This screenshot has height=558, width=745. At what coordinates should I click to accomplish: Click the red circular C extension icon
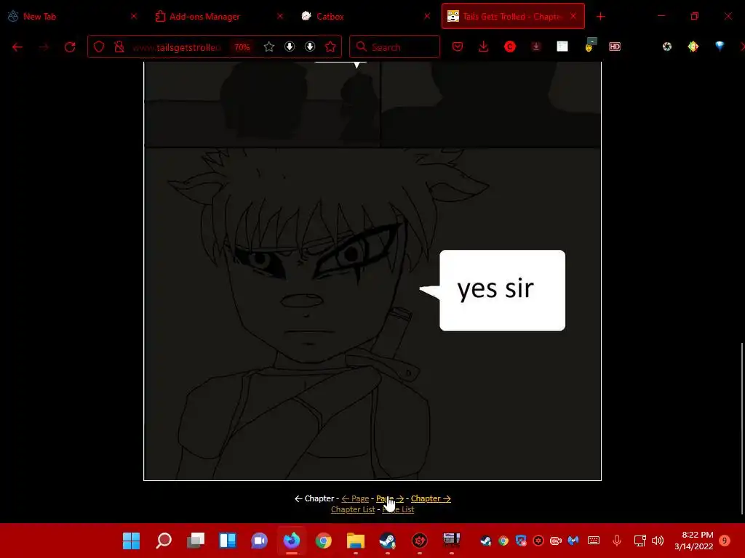[510, 46]
